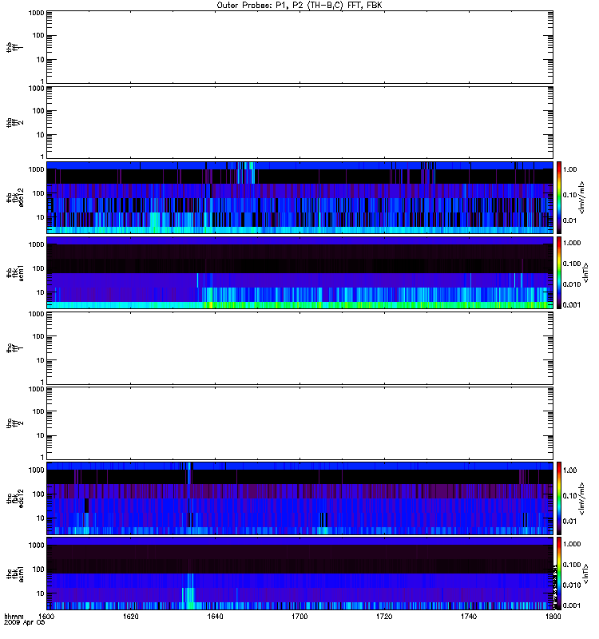Select the thb fbk edc12 spectrogram panel
This screenshot has width=599, height=639.
299,197
